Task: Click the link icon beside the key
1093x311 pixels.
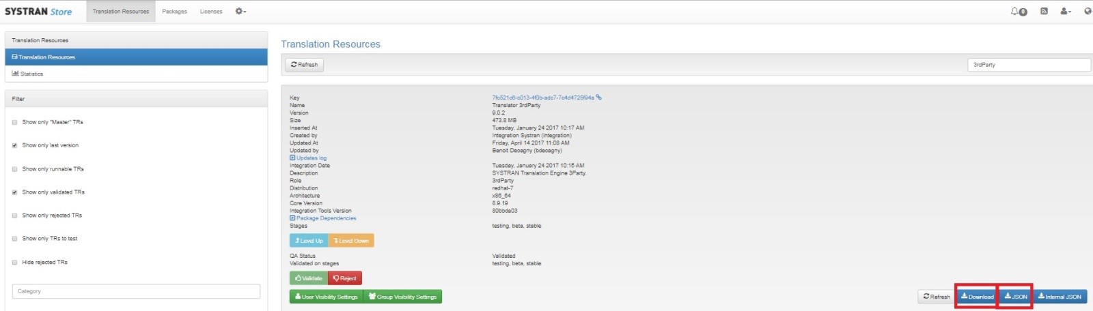Action: coord(599,98)
